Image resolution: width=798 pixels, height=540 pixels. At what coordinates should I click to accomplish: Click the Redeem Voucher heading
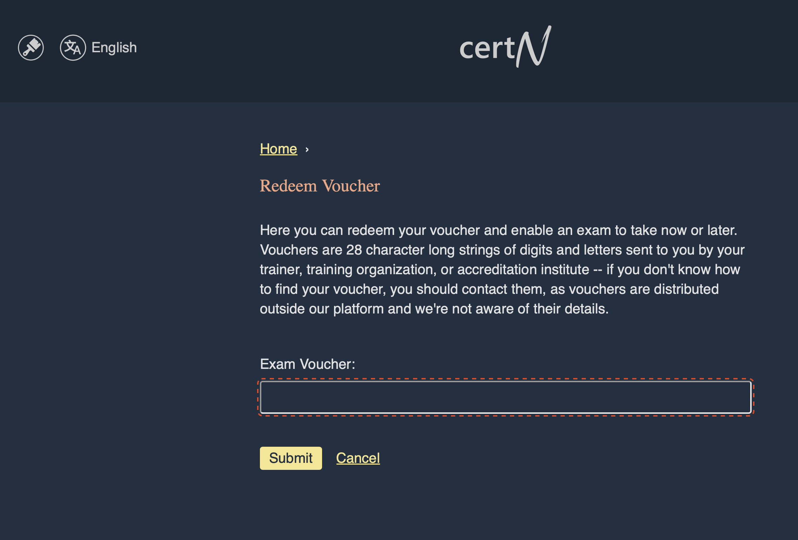[320, 186]
